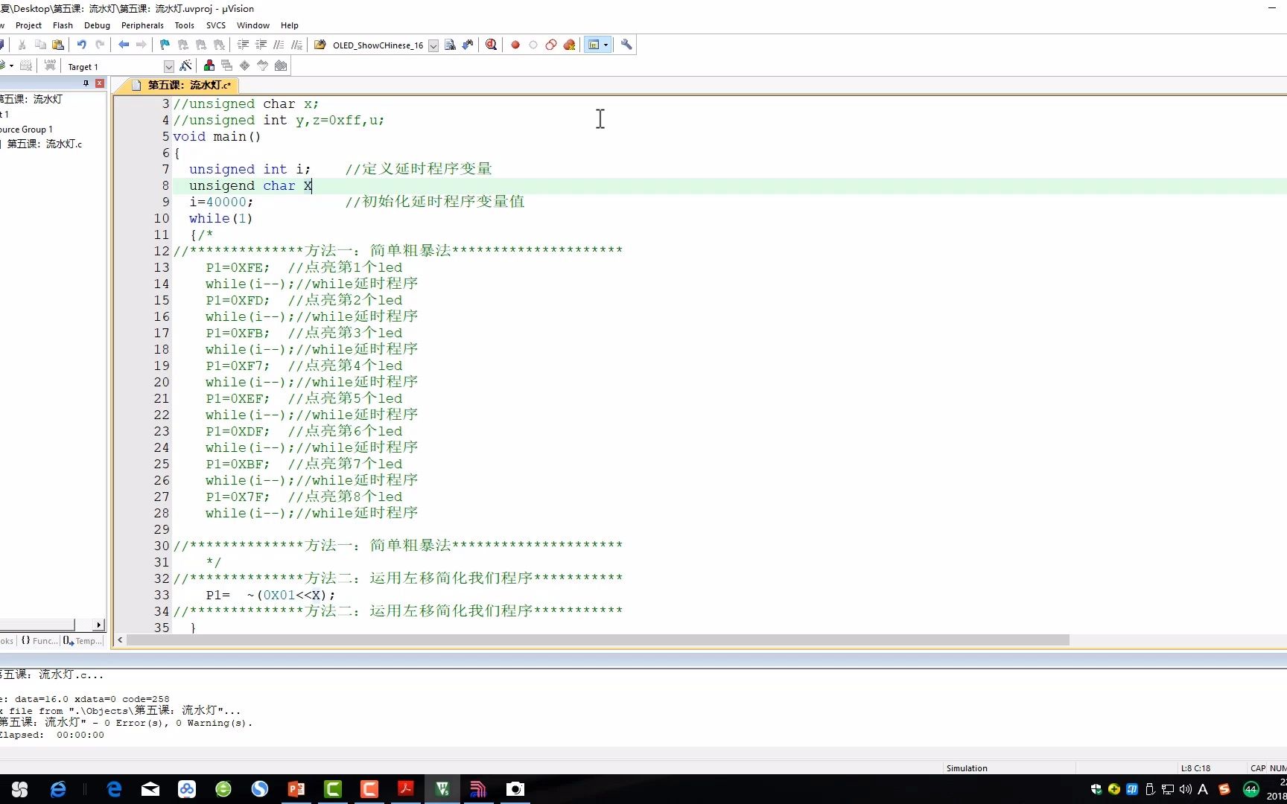Click the volume icon in the system tray
The width and height of the screenshot is (1287, 804).
(x=1186, y=789)
